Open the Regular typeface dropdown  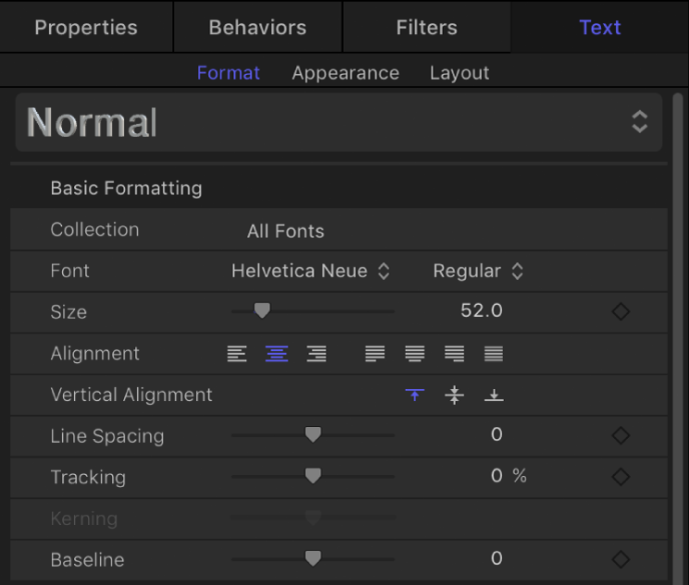click(478, 271)
